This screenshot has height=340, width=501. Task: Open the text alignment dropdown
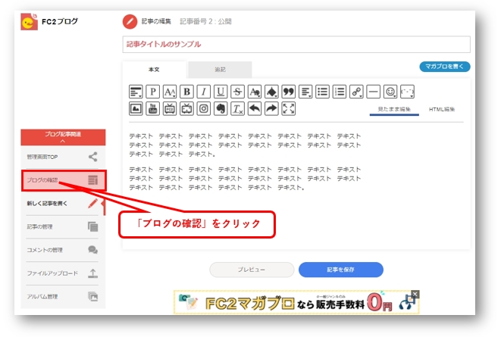pos(305,92)
